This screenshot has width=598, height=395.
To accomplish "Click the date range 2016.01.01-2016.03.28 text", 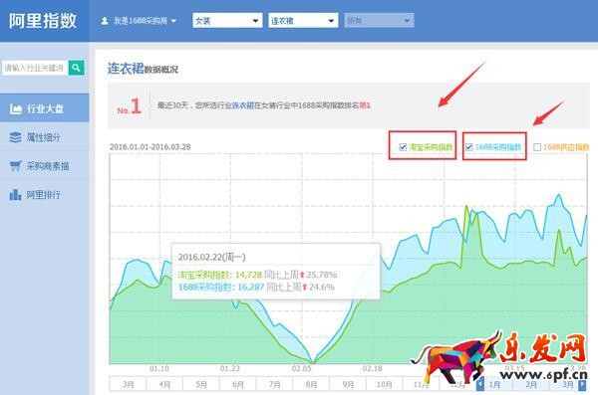I will 149,147.
